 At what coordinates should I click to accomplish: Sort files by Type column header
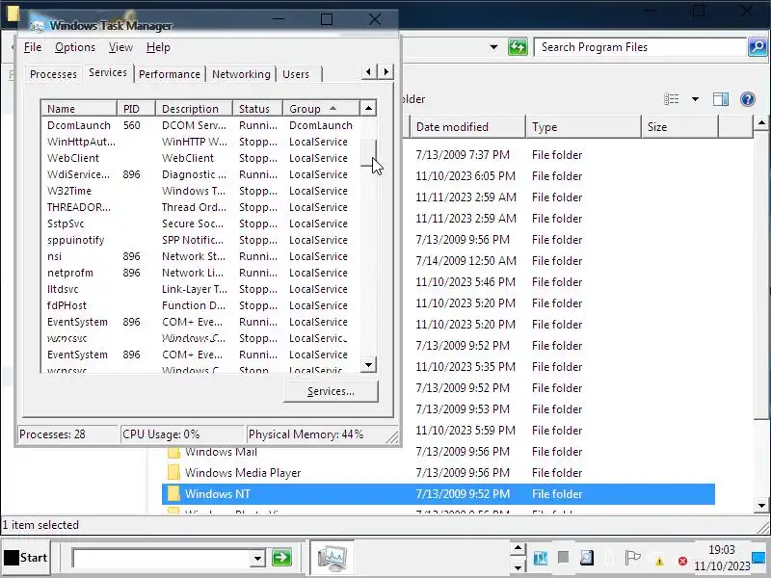coord(583,127)
